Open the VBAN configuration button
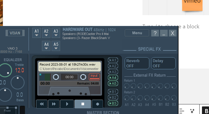The image size is (209, 114). pos(15,33)
